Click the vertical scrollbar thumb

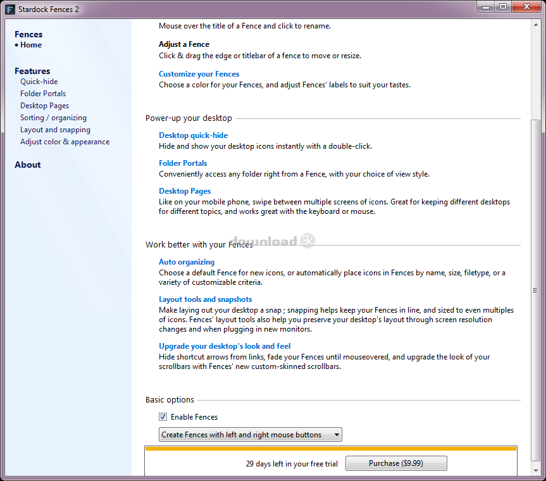535,290
